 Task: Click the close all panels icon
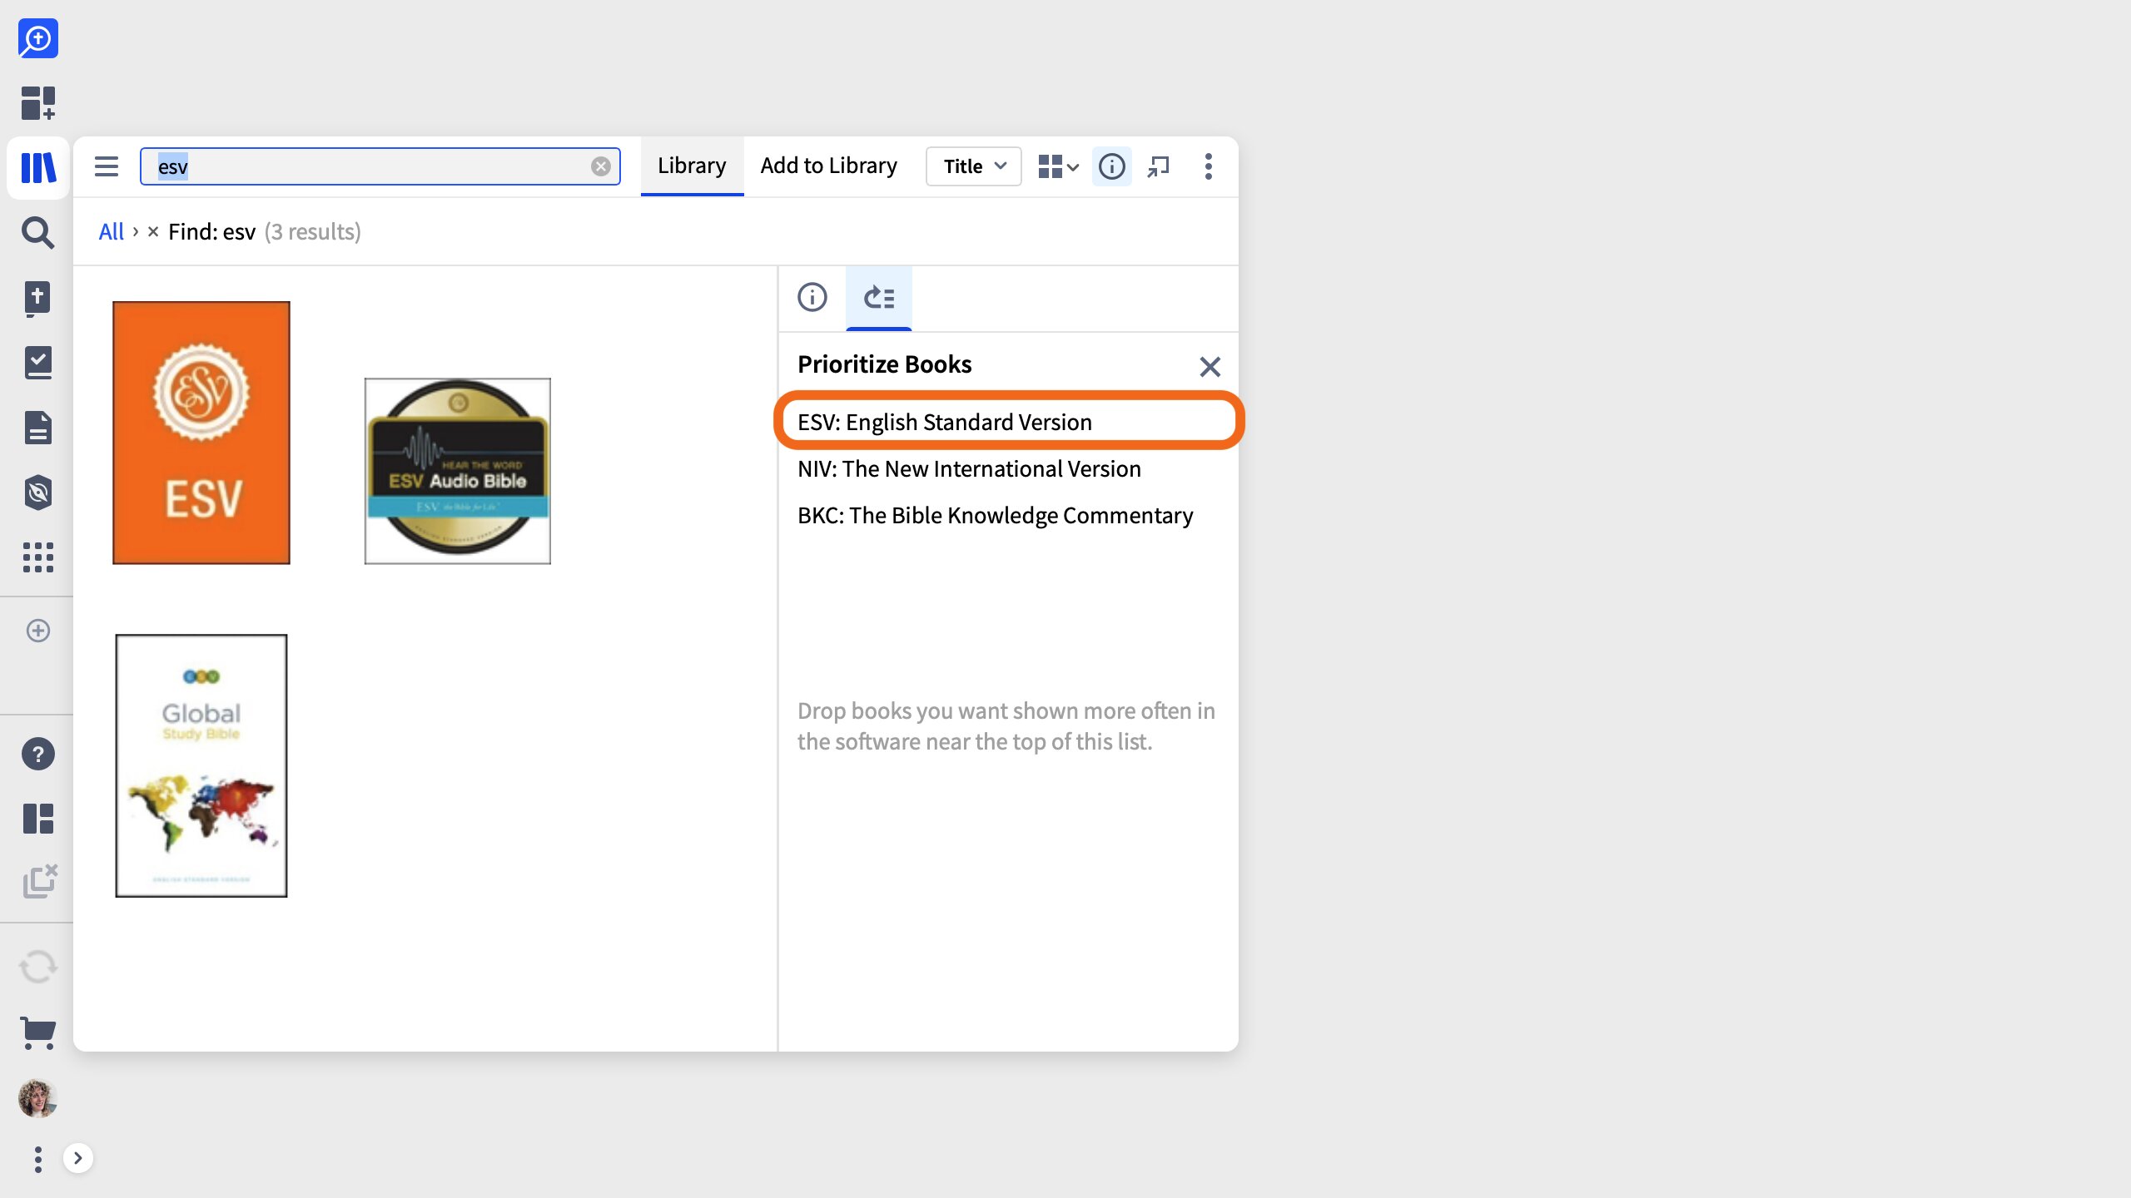[39, 882]
